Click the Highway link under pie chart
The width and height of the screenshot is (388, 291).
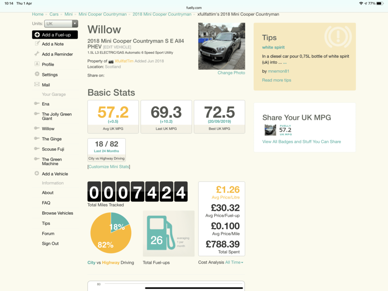tap(111, 262)
